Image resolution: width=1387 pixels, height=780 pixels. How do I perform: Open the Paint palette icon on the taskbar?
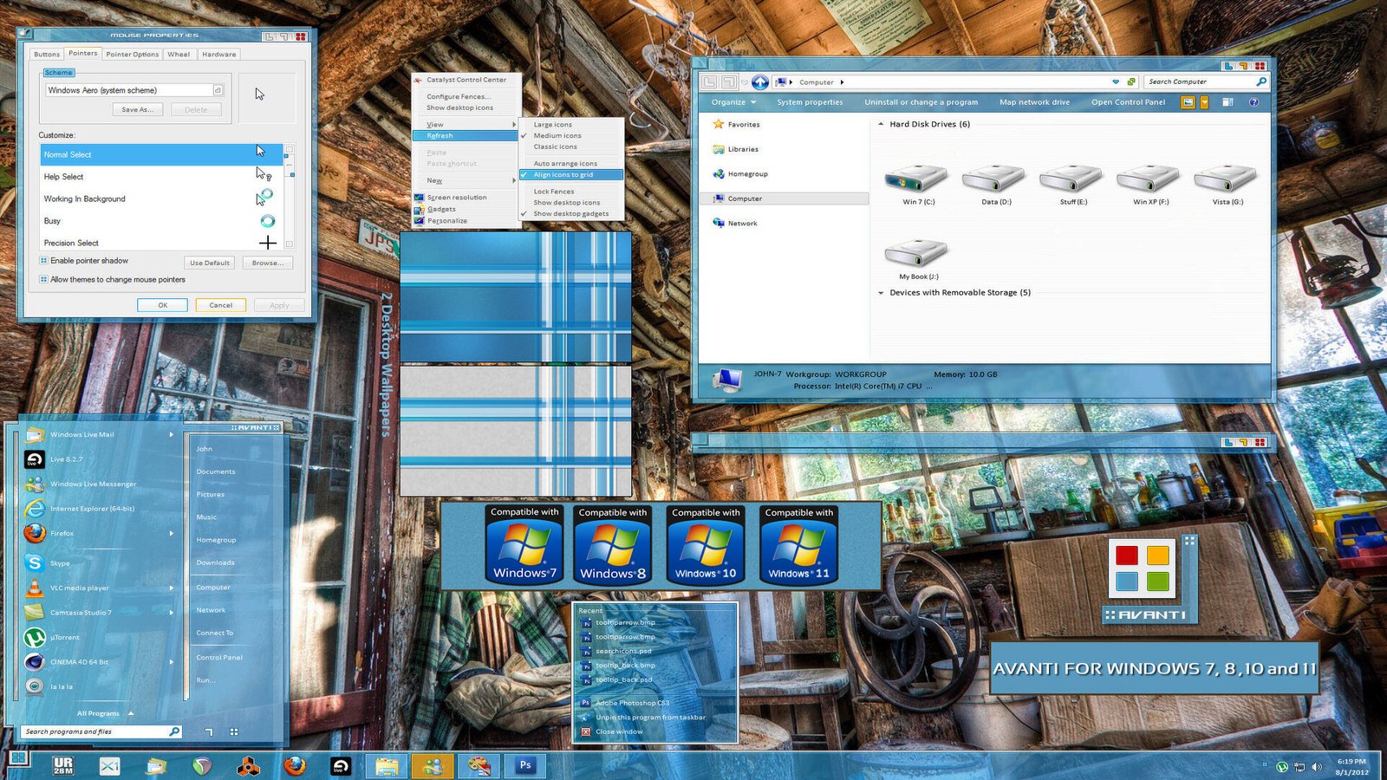click(x=479, y=765)
